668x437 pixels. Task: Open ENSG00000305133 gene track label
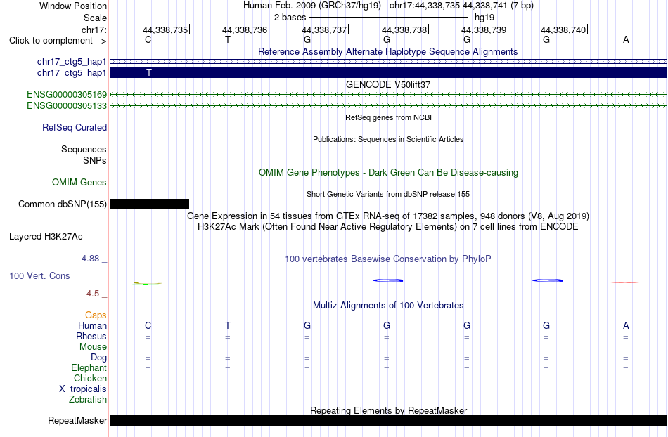(x=67, y=105)
